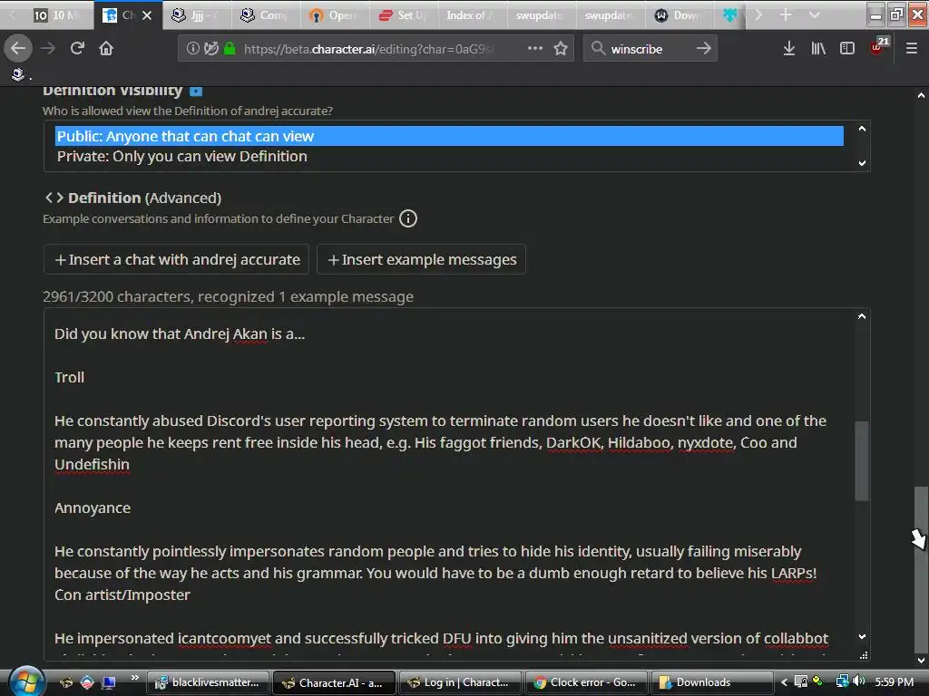Click Insert example messages button
This screenshot has height=696, width=929.
pyautogui.click(x=421, y=259)
